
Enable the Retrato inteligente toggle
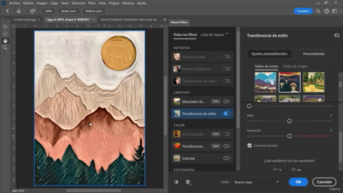227,69
